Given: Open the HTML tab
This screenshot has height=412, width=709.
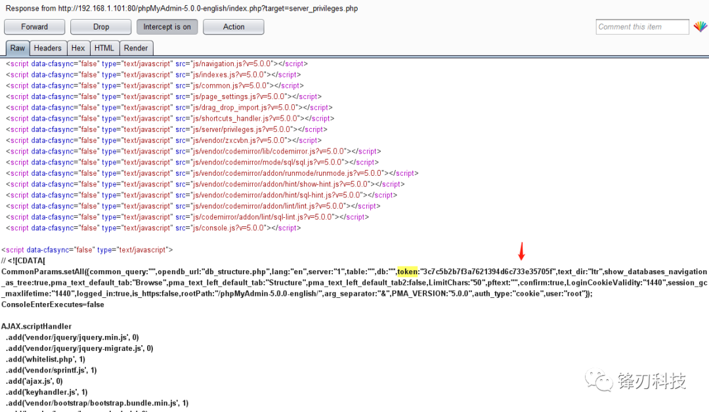Looking at the screenshot, I should coord(104,48).
